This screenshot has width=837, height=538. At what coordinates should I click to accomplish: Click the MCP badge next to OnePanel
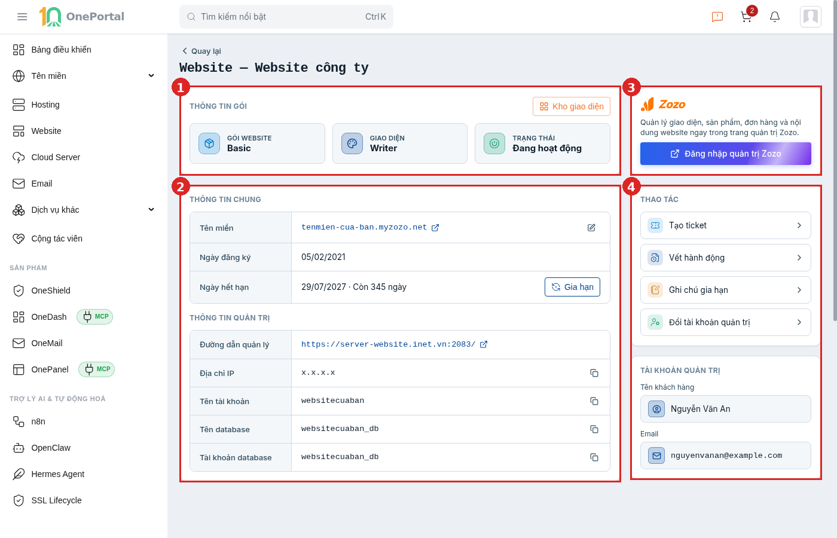point(97,369)
